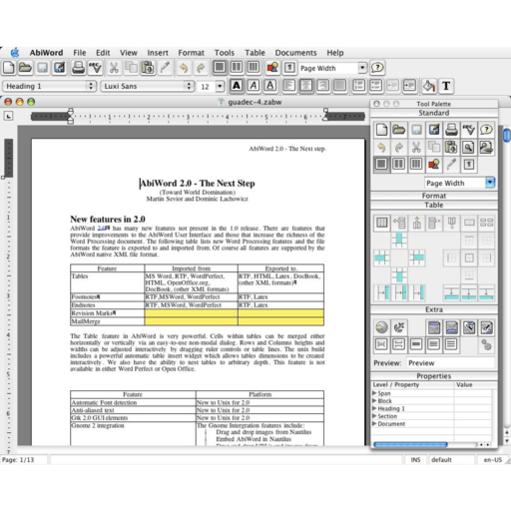The height and width of the screenshot is (511, 511).
Task: Click merge-with-cell-above icon in Table palette
Action: 399,240
